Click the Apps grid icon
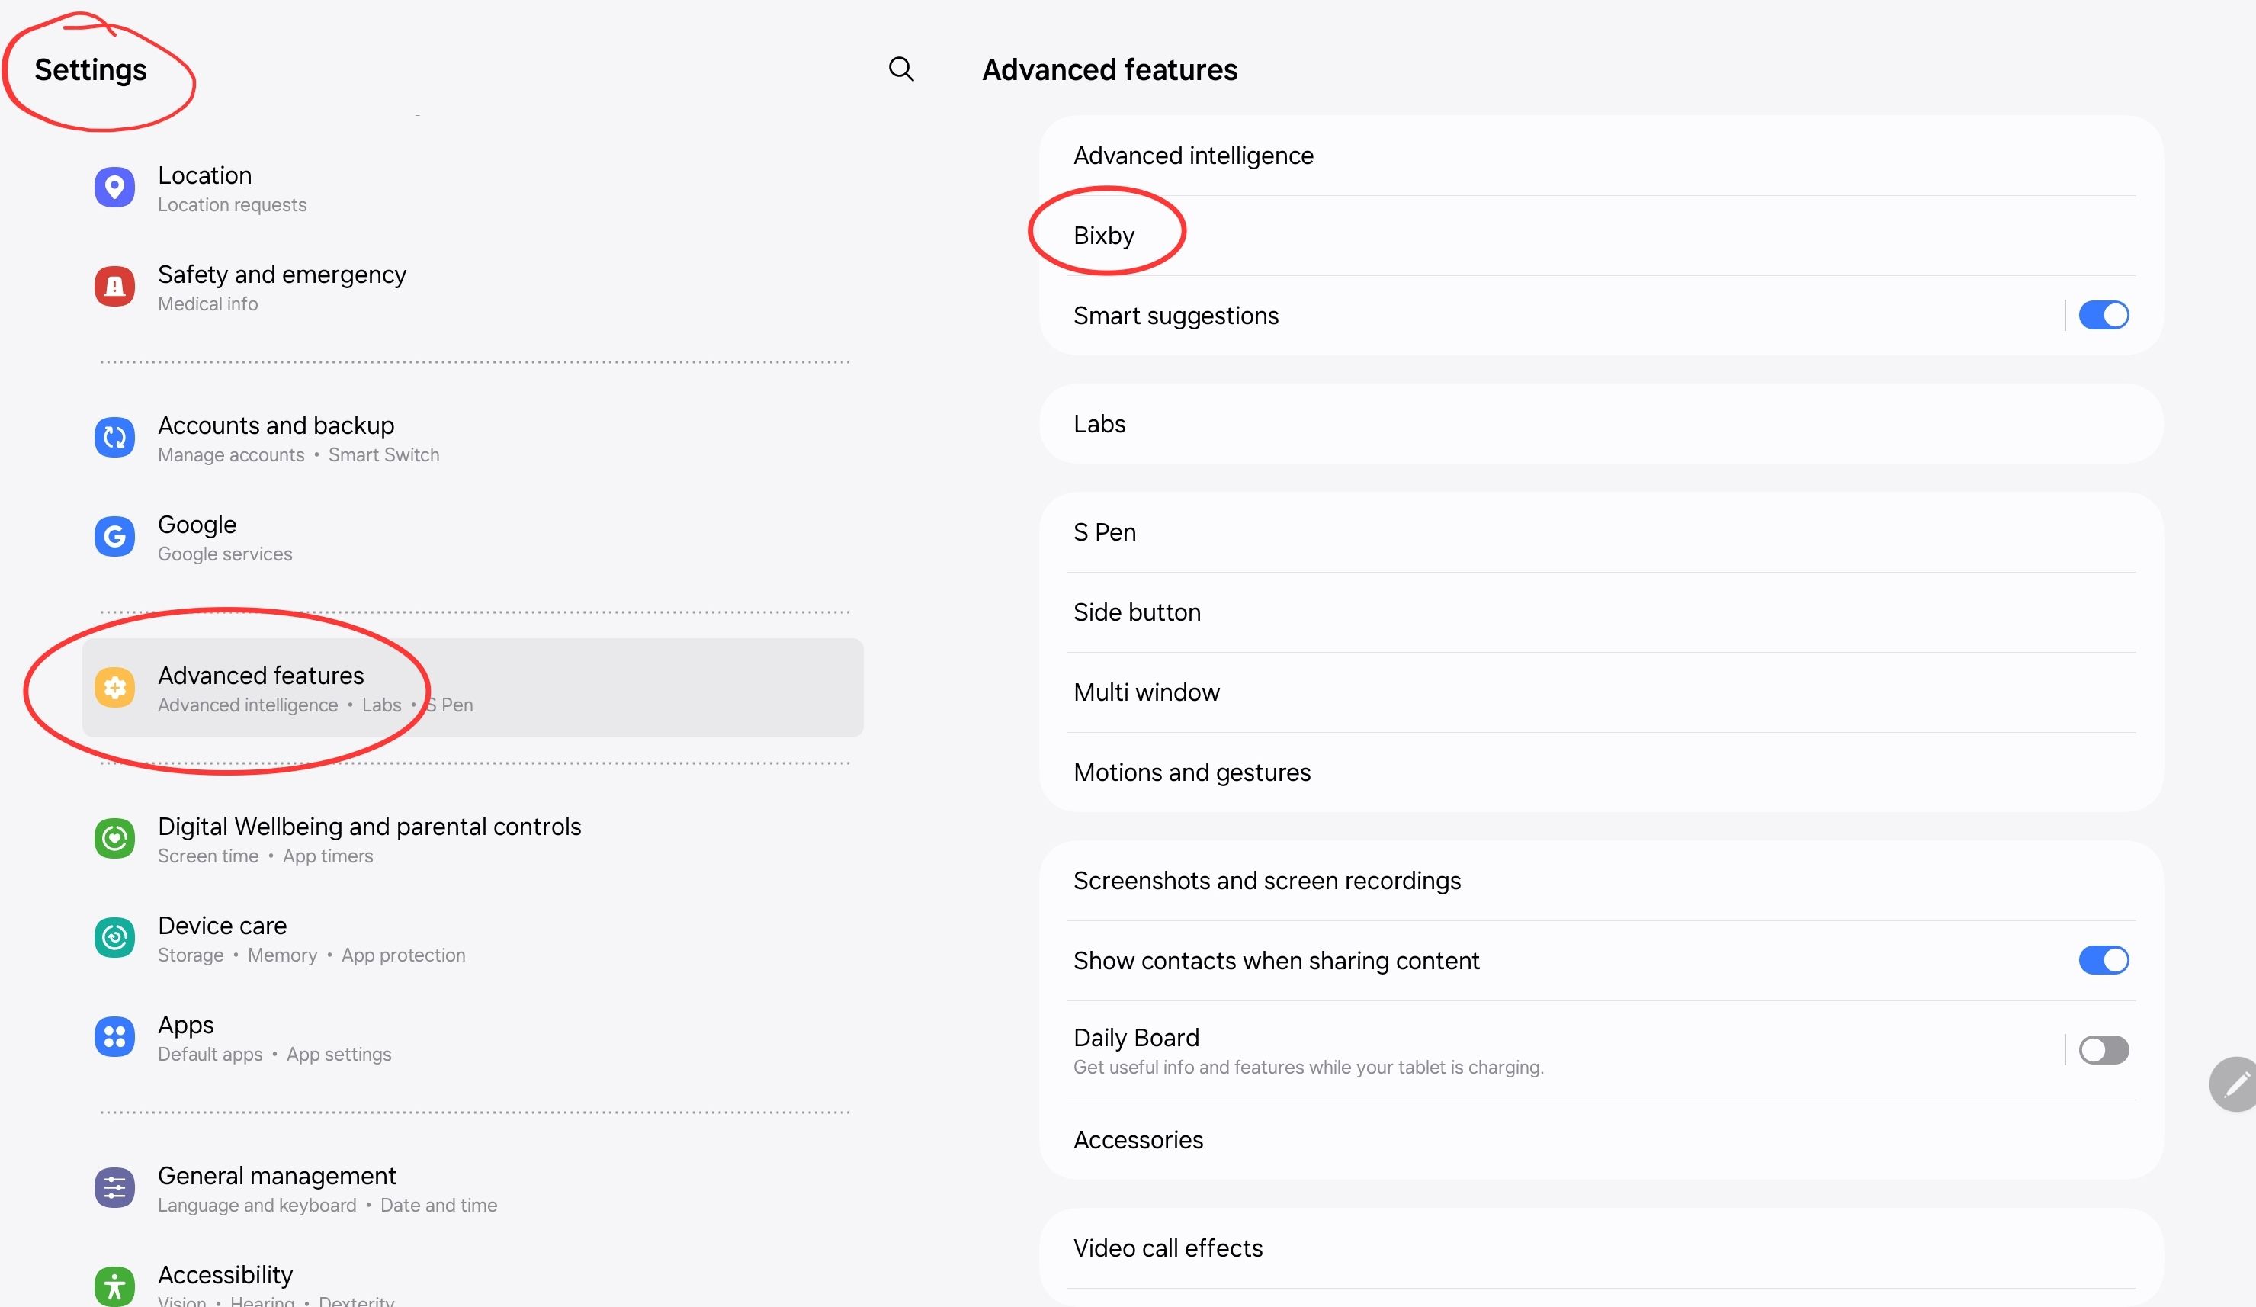This screenshot has width=2256, height=1307. [114, 1036]
